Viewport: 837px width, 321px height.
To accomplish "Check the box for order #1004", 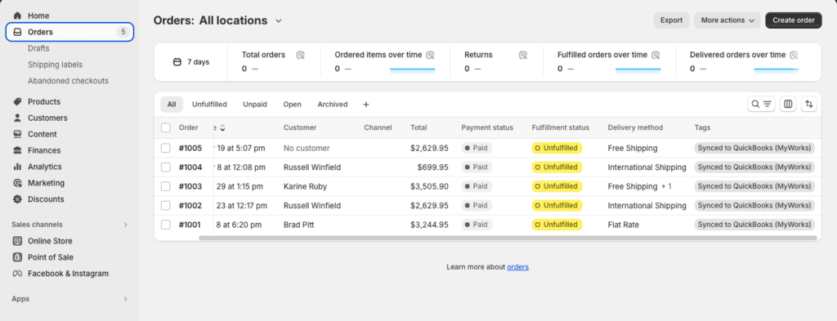I will 166,167.
